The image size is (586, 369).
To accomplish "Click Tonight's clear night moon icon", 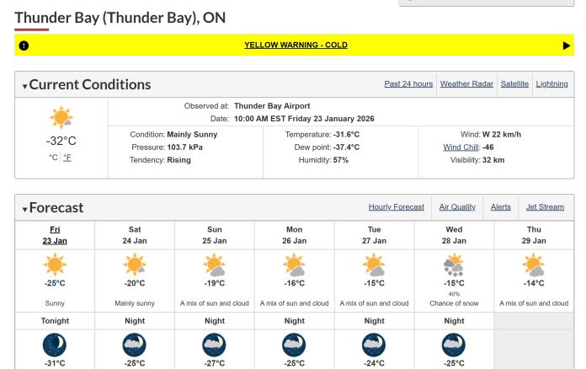I will pyautogui.click(x=55, y=345).
